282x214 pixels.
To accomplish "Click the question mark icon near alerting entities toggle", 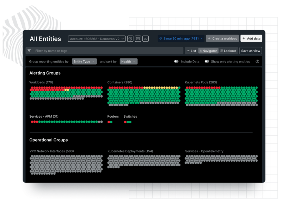I will pos(257,61).
